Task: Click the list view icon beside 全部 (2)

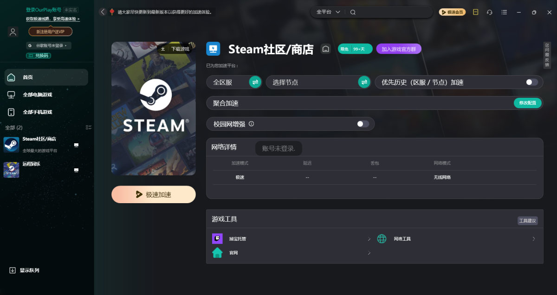Action: tap(89, 127)
